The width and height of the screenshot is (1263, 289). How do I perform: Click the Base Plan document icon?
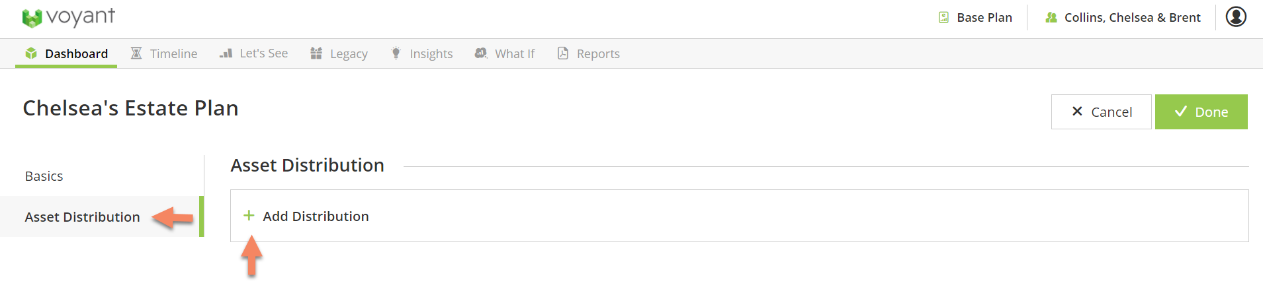pyautogui.click(x=944, y=18)
